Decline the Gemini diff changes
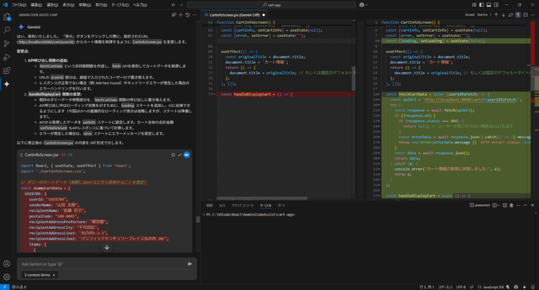 tap(482, 15)
